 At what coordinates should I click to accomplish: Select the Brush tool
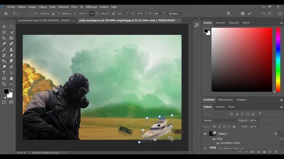point(4,49)
